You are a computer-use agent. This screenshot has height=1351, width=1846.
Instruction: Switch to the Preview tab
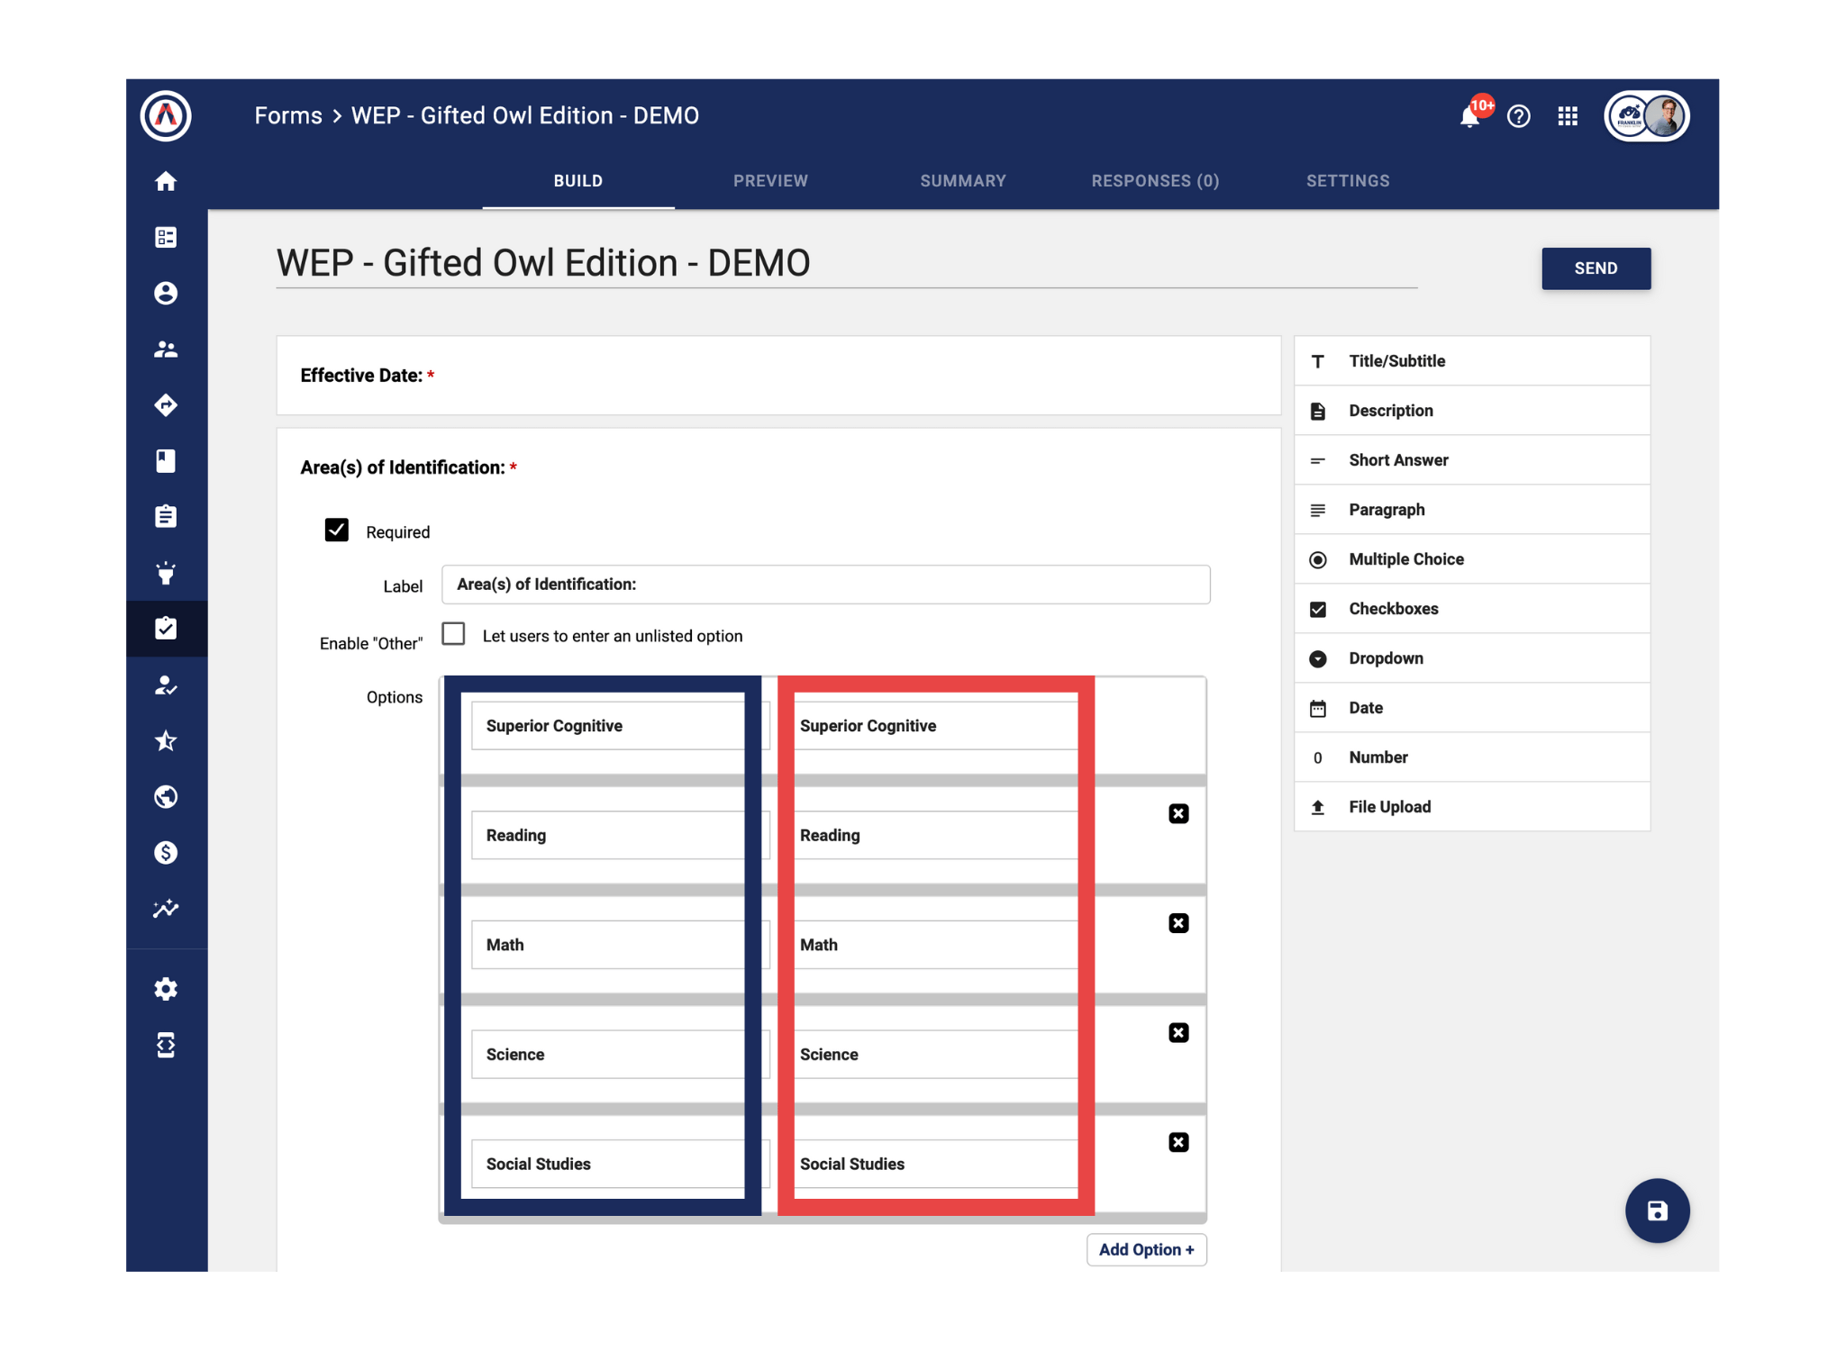coord(770,180)
